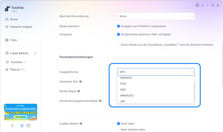This screenshot has height=132, width=223.
Task: Uncheck Songtextdatei speichern checkbox
Action: (x=119, y=35)
